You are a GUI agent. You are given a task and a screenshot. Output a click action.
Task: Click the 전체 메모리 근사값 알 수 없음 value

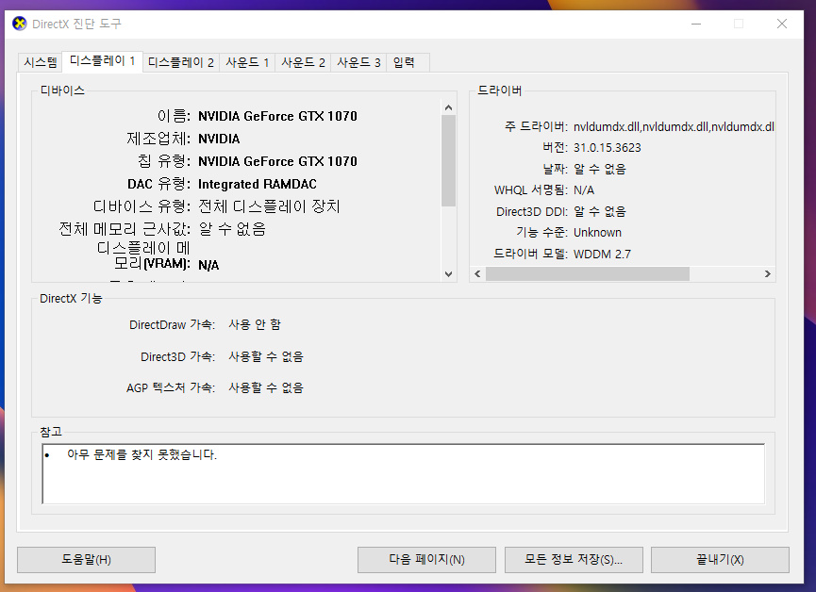[232, 229]
